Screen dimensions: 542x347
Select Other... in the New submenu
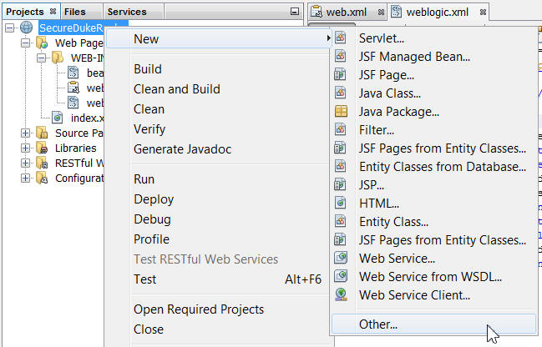[378, 324]
